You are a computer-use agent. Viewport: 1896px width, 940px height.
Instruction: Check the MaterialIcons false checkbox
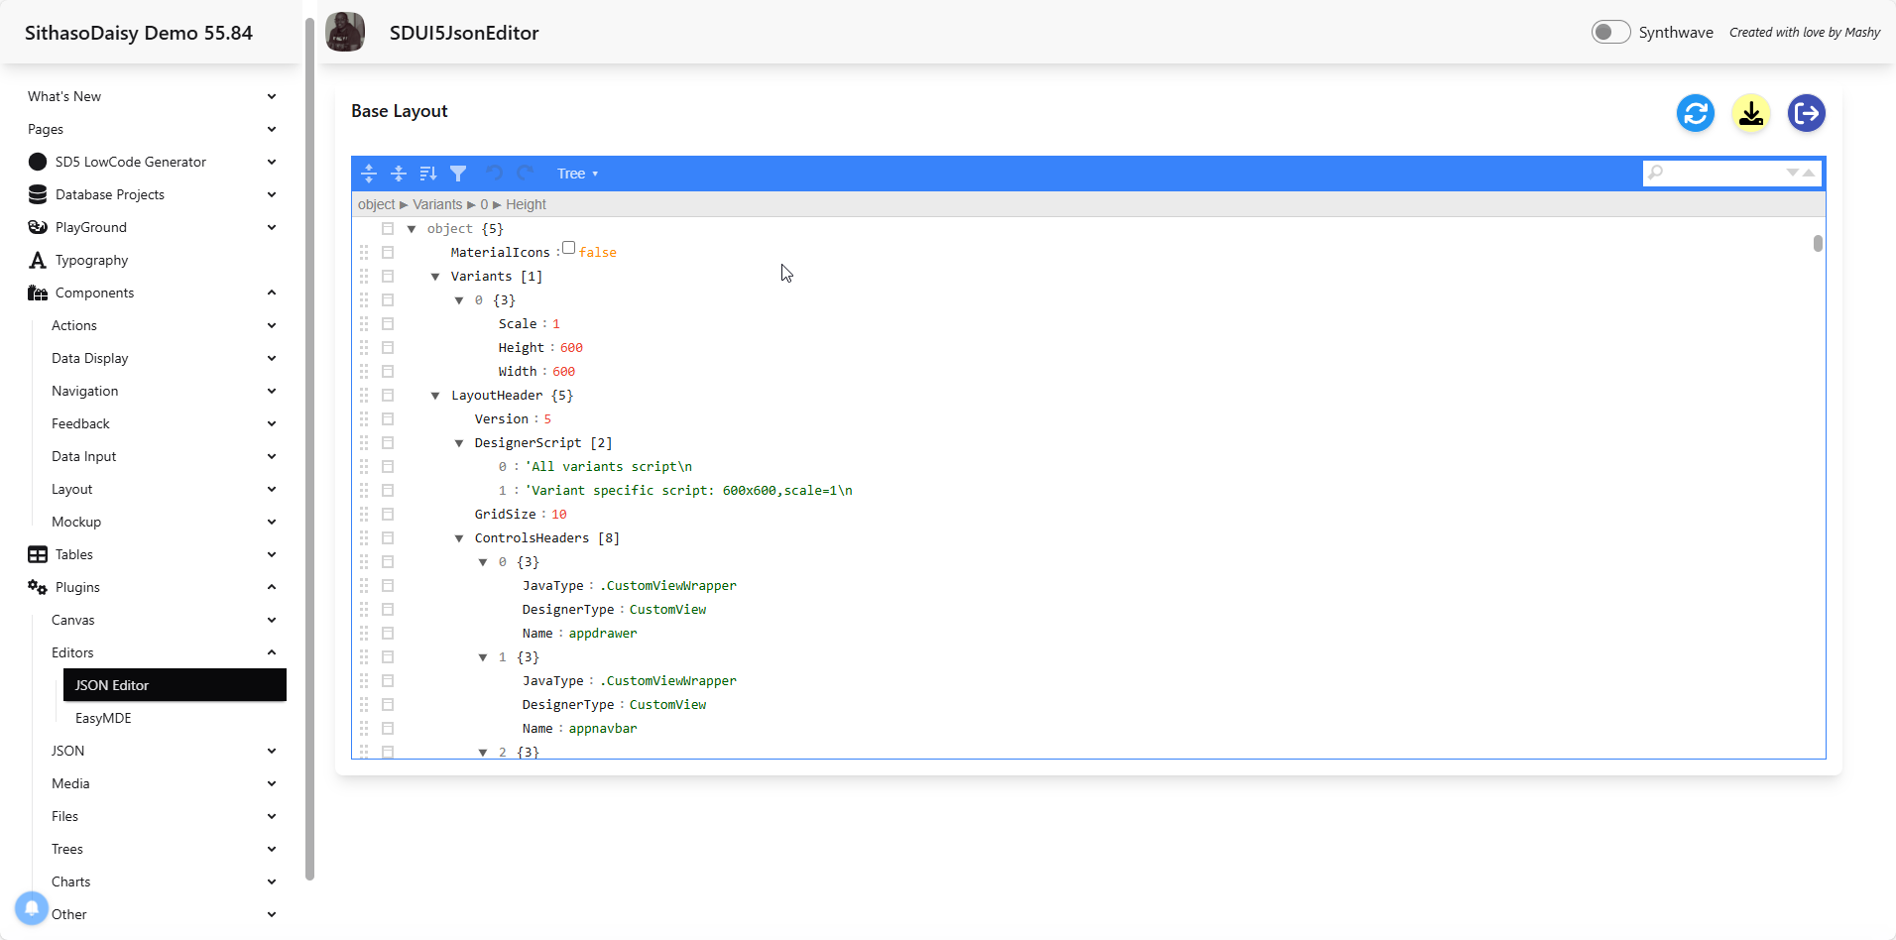(568, 248)
